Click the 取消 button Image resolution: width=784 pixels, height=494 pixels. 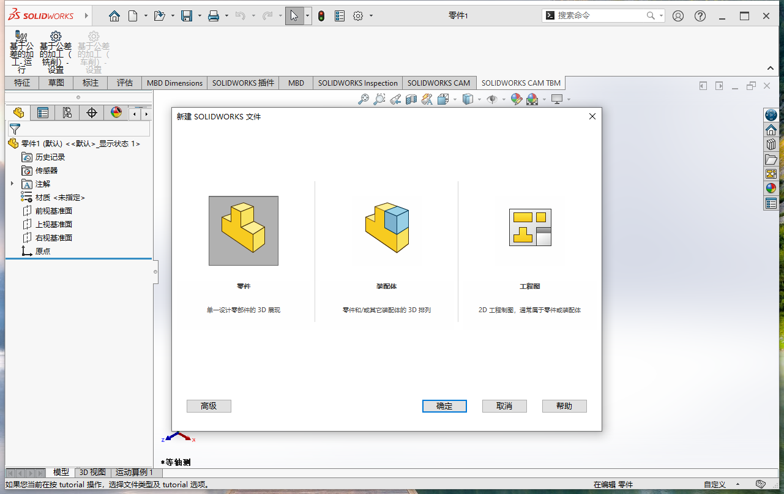point(504,406)
